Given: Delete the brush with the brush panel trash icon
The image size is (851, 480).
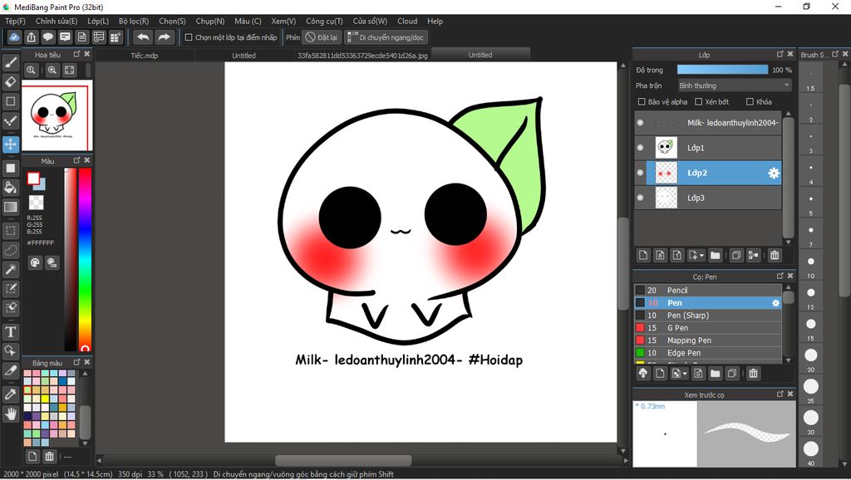Looking at the screenshot, I should click(753, 373).
